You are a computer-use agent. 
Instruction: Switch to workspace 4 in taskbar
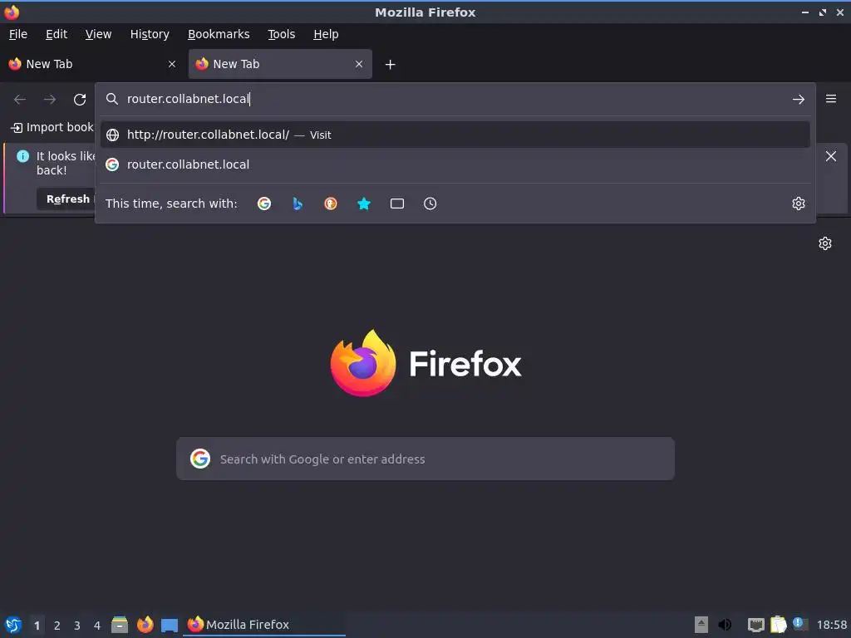tap(97, 626)
